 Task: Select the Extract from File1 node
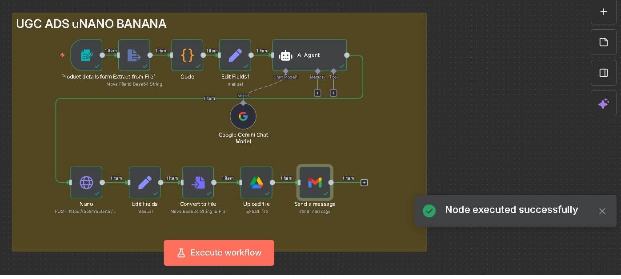tap(134, 55)
